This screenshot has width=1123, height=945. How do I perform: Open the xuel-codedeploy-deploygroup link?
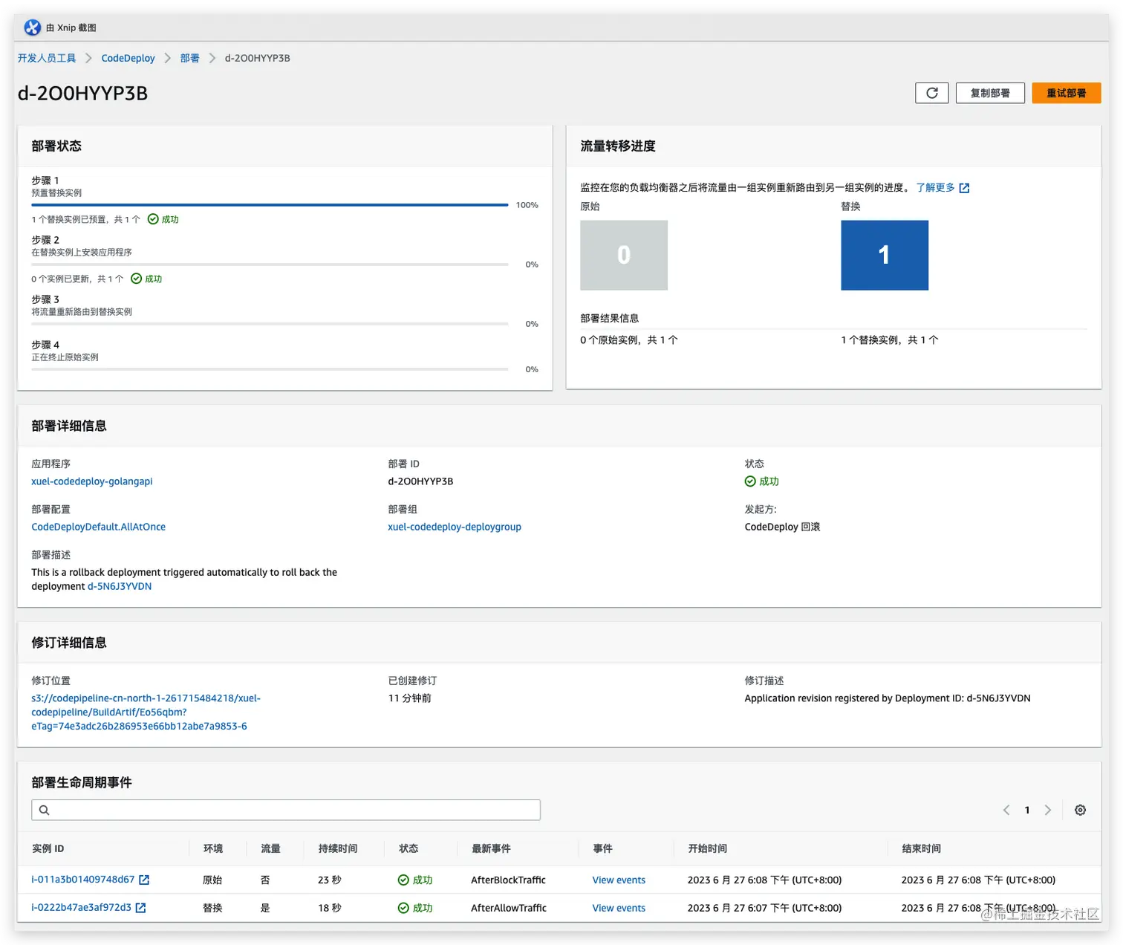tap(455, 527)
